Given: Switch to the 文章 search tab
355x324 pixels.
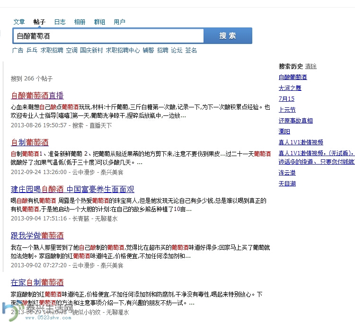Looking at the screenshot, I should pyautogui.click(x=19, y=22).
